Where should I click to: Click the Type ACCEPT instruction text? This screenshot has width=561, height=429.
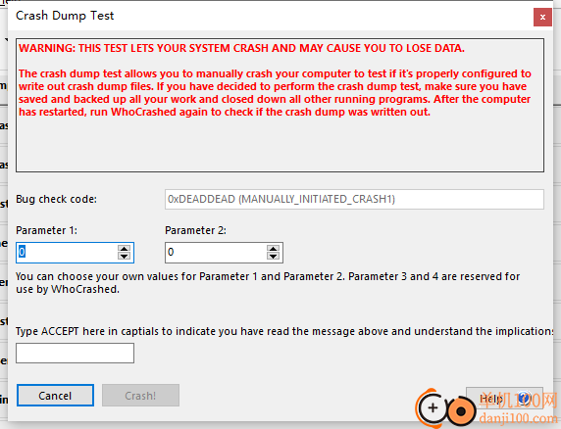(284, 331)
